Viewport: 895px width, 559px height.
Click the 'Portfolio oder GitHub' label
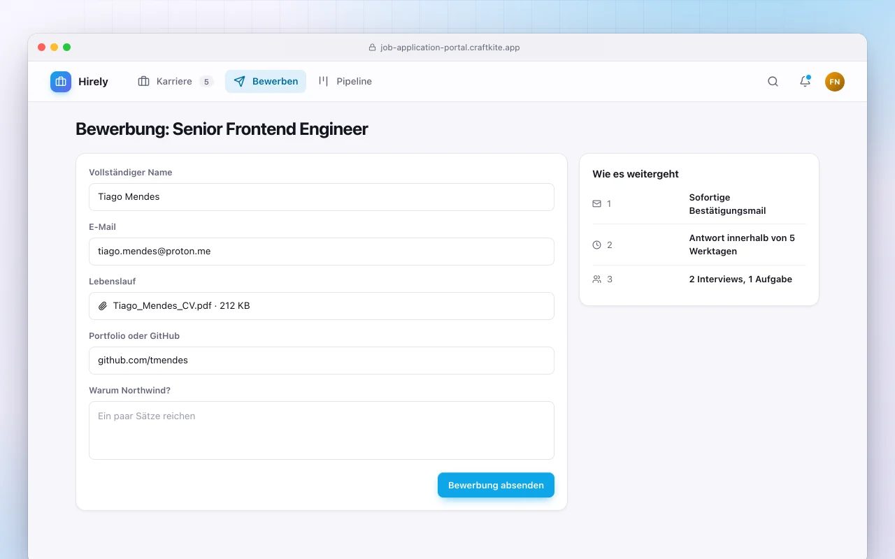134,336
